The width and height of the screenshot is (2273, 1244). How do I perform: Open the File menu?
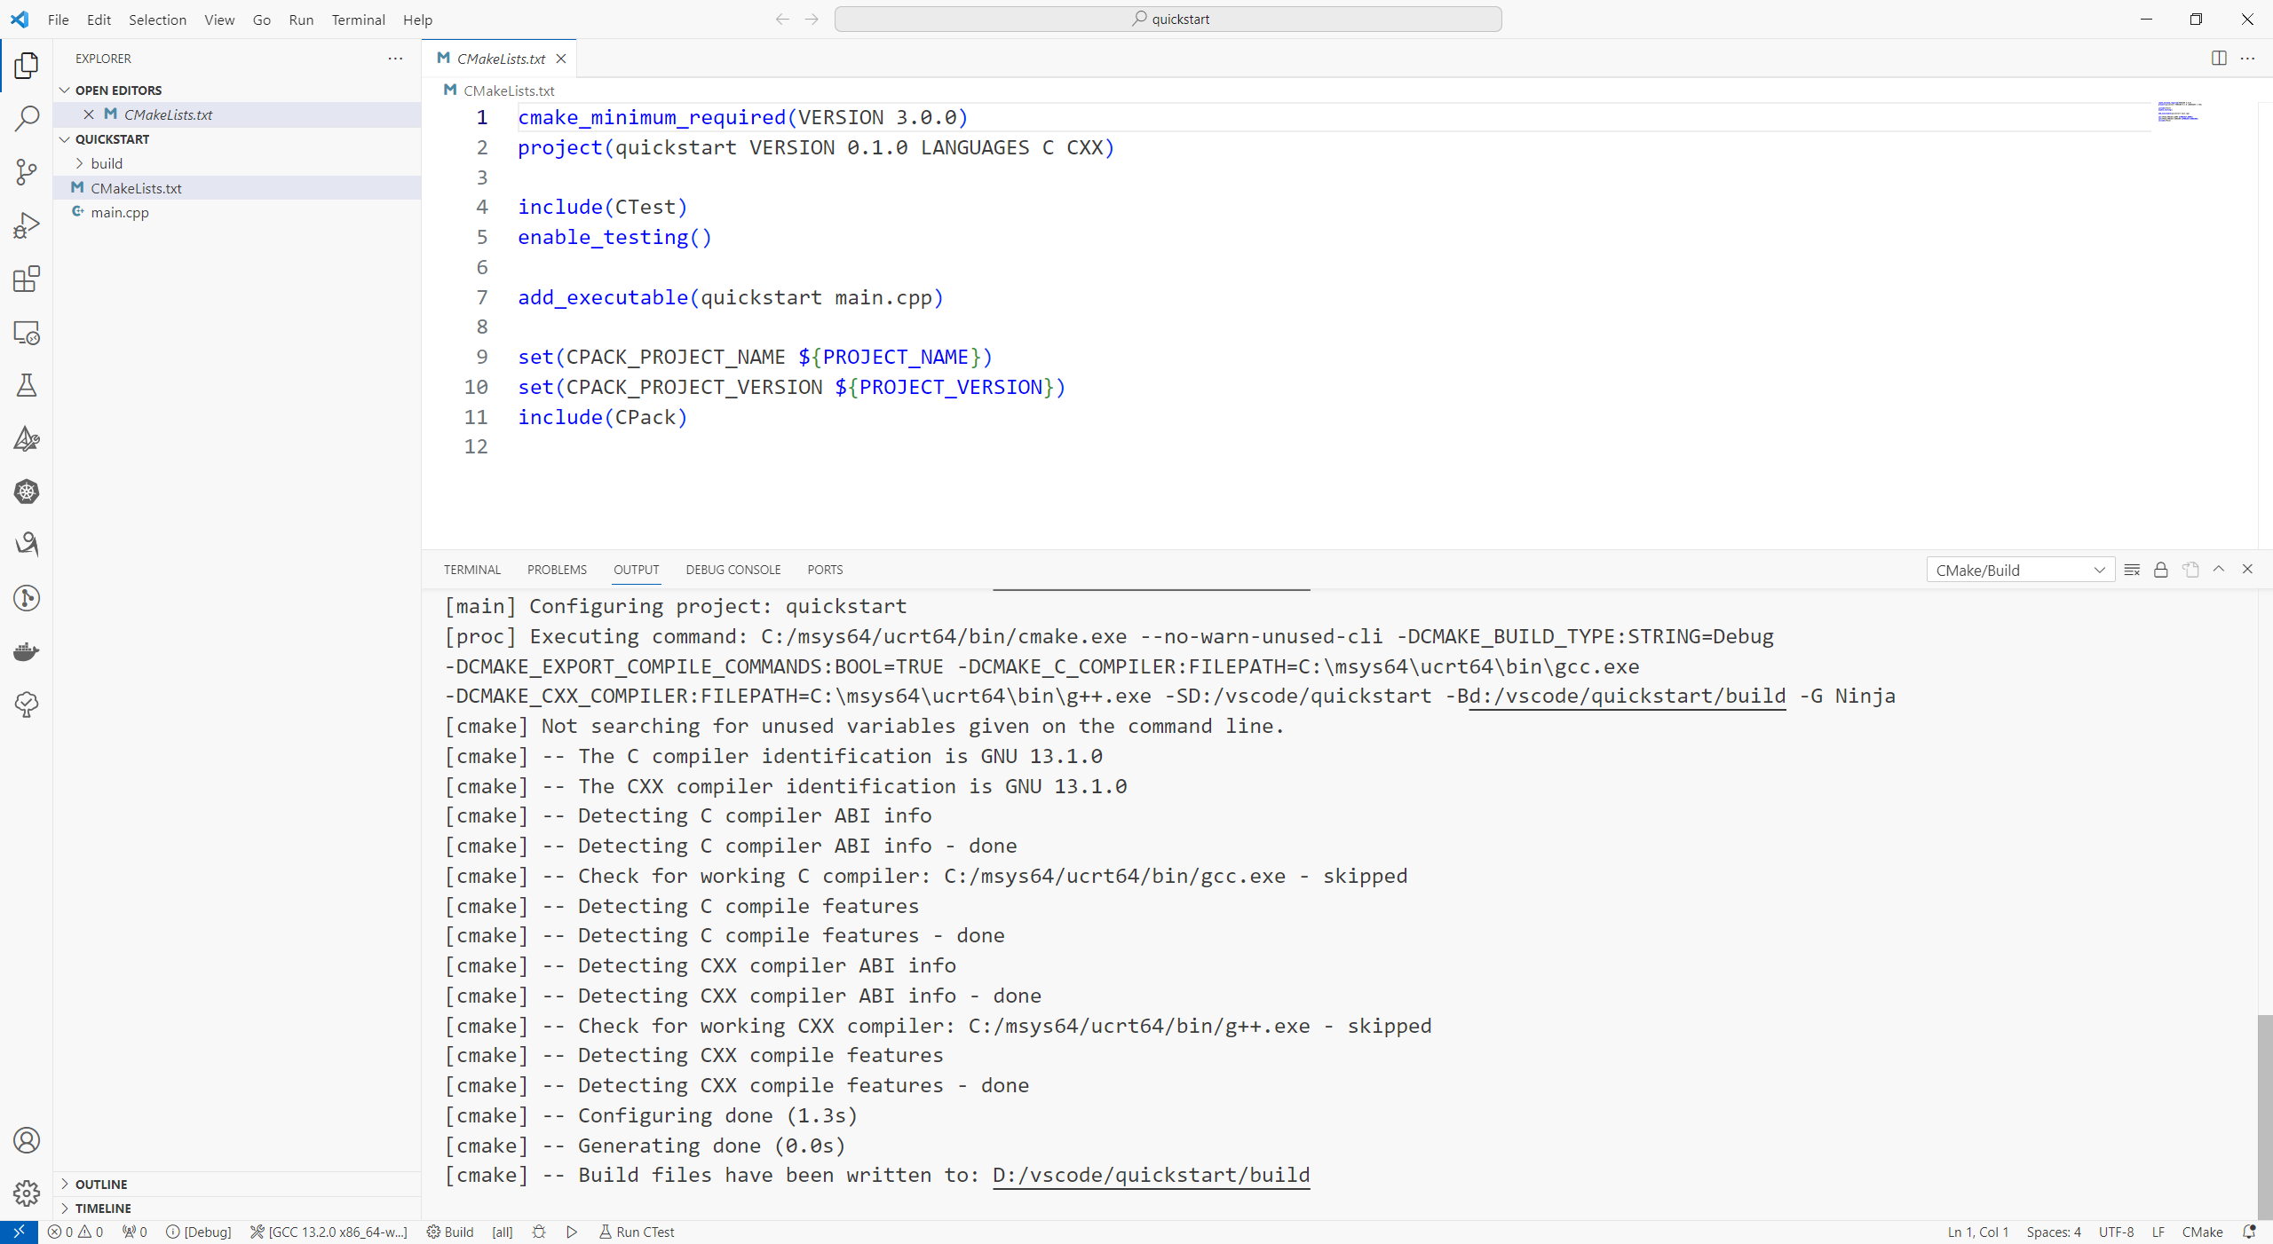[x=59, y=20]
